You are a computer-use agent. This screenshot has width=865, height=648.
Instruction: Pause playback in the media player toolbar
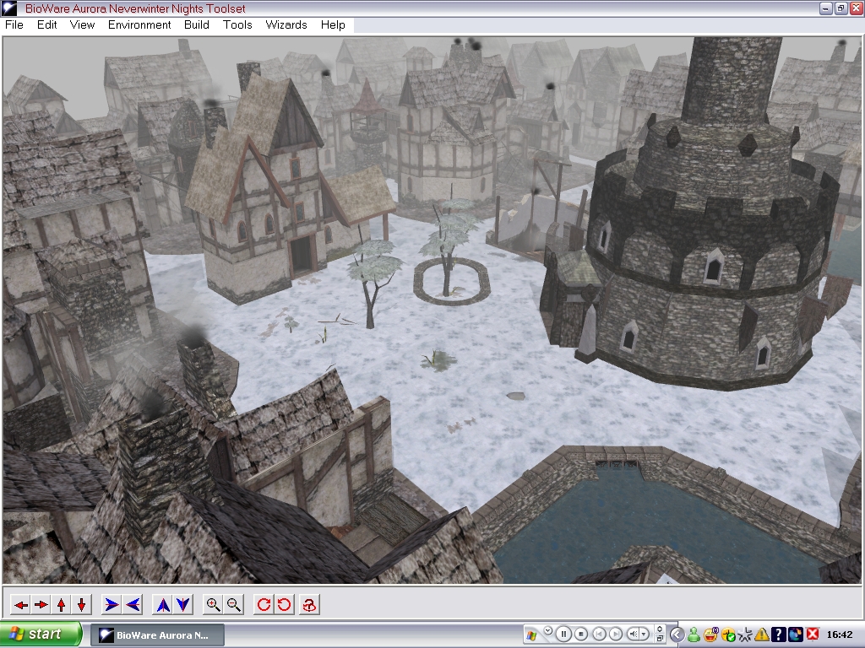(564, 634)
